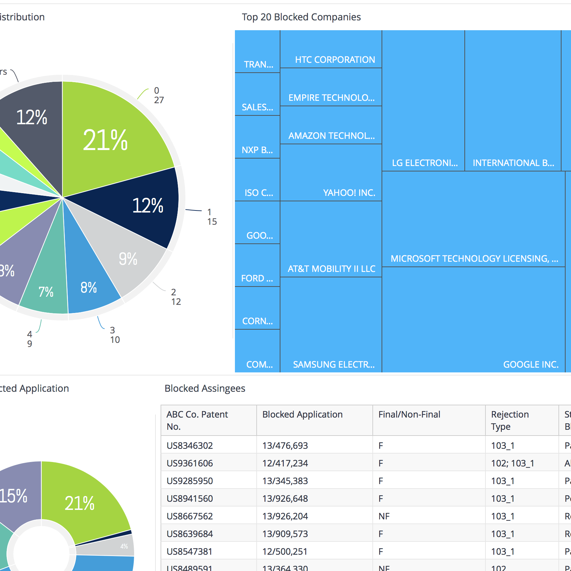Viewport: 571px width, 571px height.
Task: Click blocked application 12/500,251
Action: coord(285,551)
